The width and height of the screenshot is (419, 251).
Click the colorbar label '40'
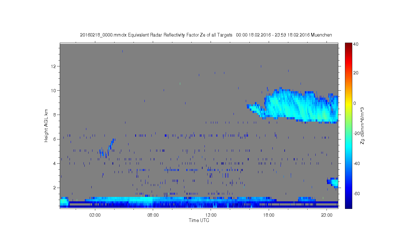coord(356,44)
